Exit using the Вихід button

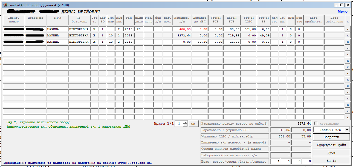click(x=331, y=161)
